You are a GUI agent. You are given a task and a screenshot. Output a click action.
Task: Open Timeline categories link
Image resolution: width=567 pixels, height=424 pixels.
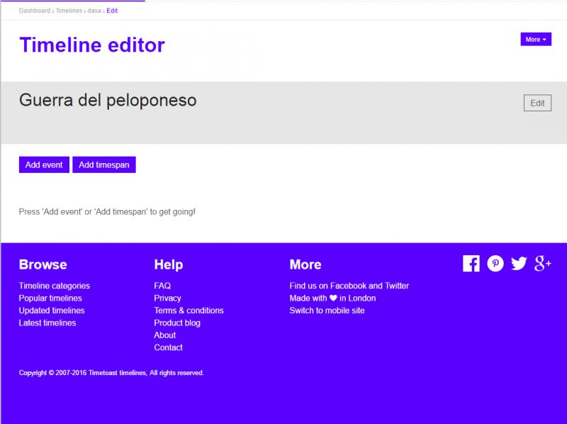pyautogui.click(x=55, y=286)
